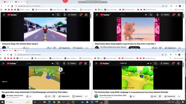The height and width of the screenshot is (104, 186).
Task: Open The Official Watermelon Bear Channel link
Action: [113, 47]
